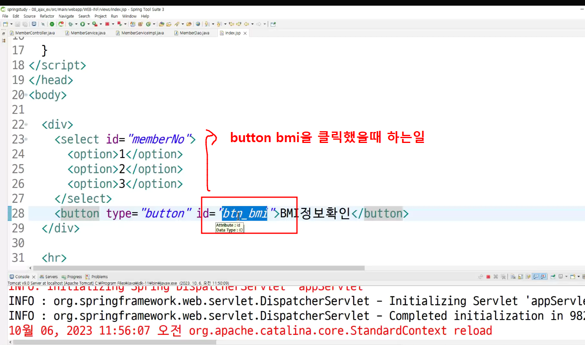Click the console horizontal scrollbar
Viewport: 585px width, 345px height.
pyautogui.click(x=115, y=342)
